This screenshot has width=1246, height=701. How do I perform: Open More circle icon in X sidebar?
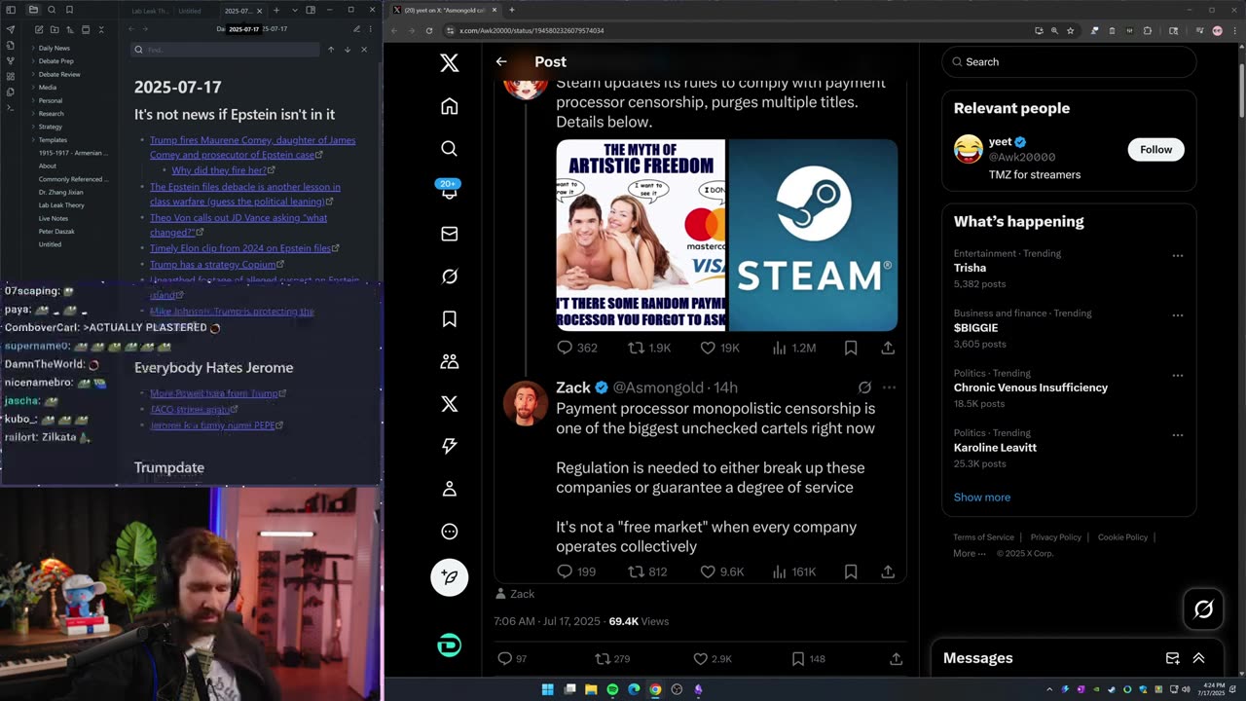[x=449, y=532]
